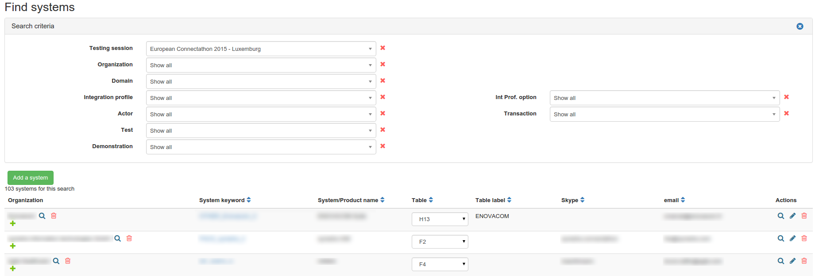Change table selection from H13
The width and height of the screenshot is (815, 276).
[440, 219]
